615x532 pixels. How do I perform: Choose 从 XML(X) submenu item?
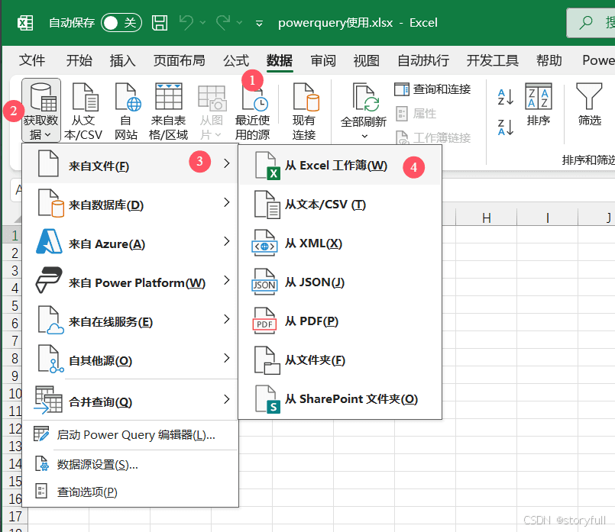[340, 243]
